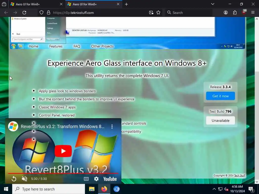Screen dimensions: 259x194
Task: Play the Revert8Plus YouTube video
Action: [63, 151]
